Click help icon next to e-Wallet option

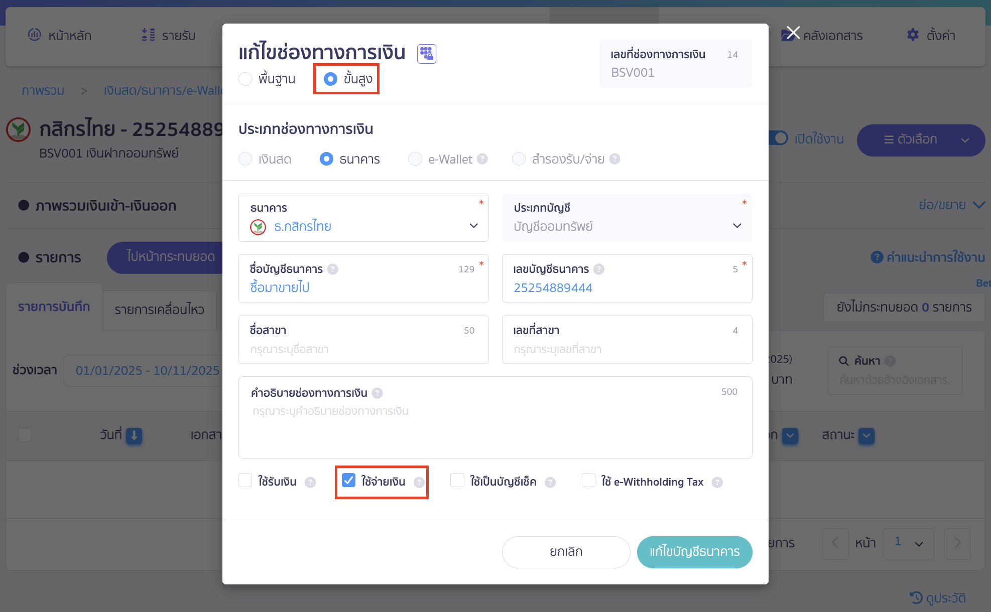483,159
